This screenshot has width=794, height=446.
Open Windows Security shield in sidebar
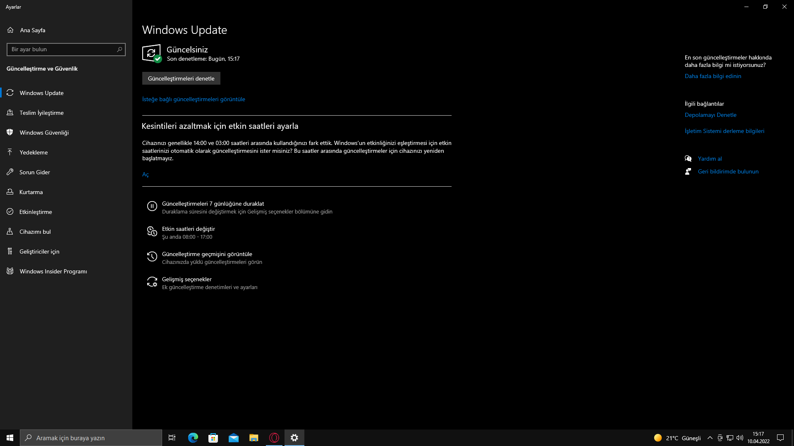[x=10, y=133]
